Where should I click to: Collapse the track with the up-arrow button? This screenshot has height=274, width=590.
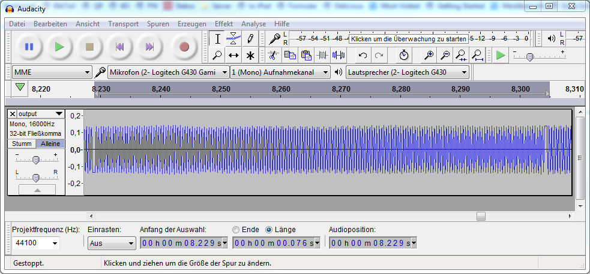coord(37,190)
